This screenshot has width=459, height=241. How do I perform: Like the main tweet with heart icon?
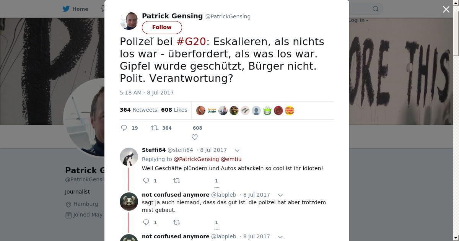pyautogui.click(x=195, y=137)
